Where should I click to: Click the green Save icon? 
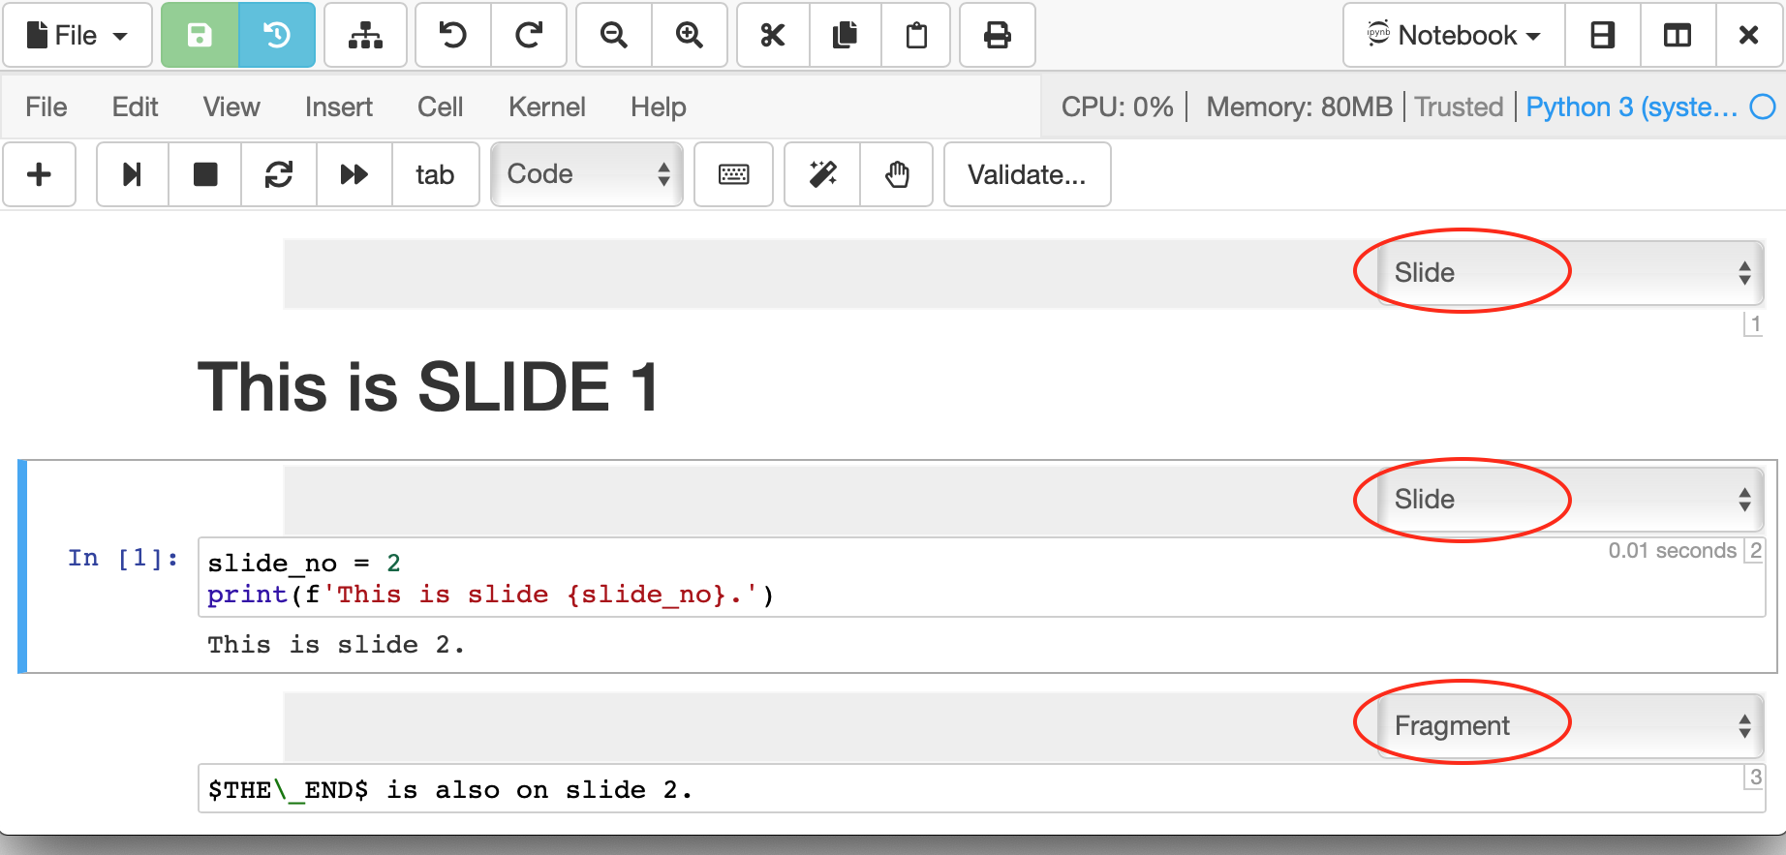pyautogui.click(x=200, y=36)
